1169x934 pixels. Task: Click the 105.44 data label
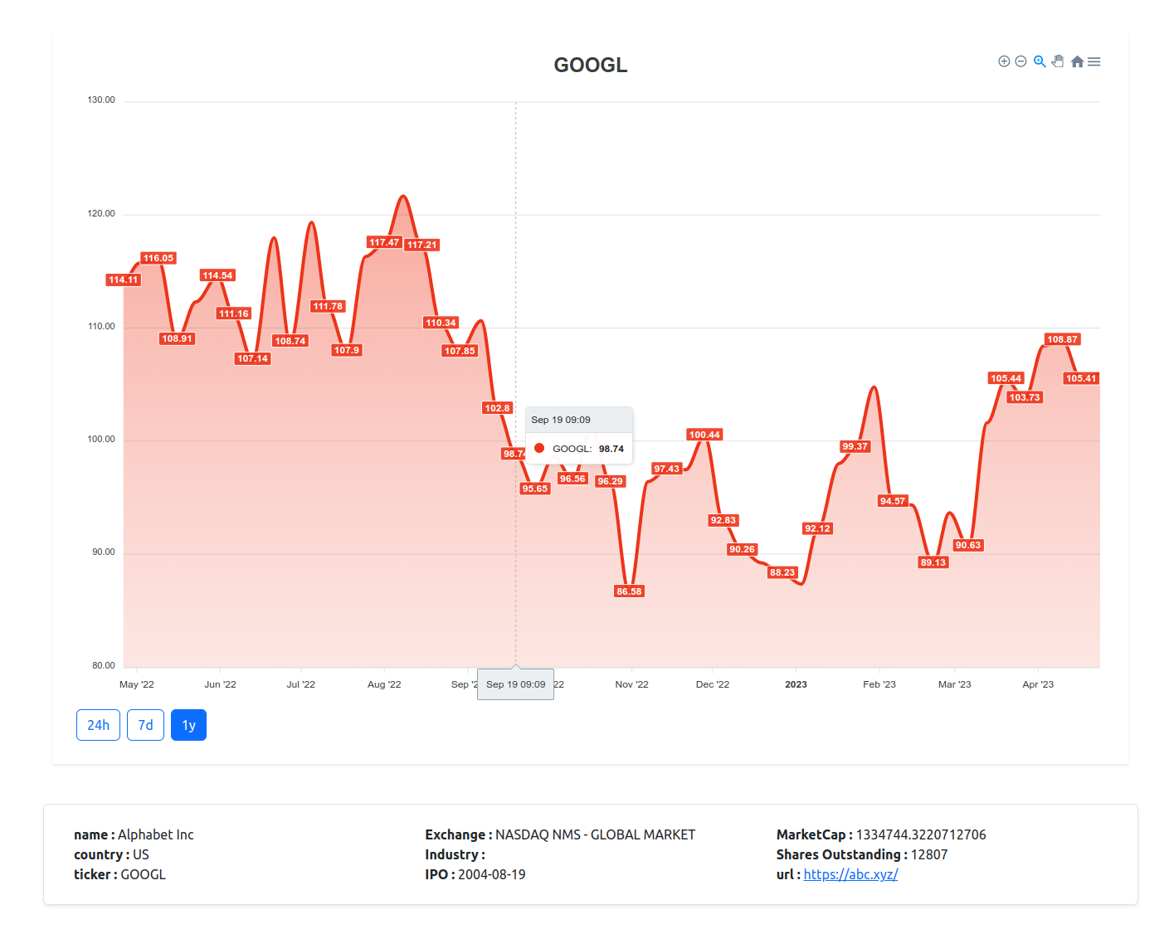click(x=1006, y=378)
